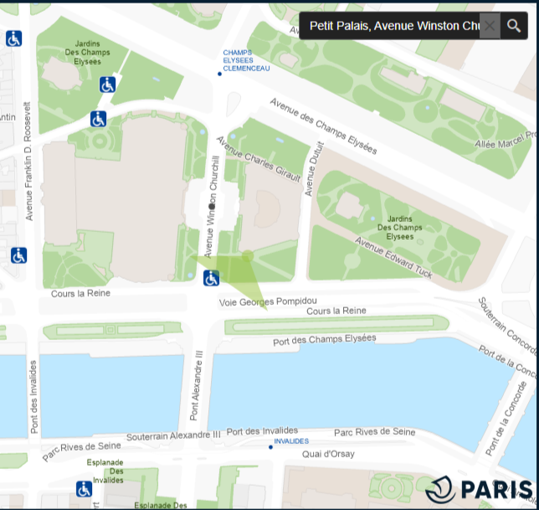The height and width of the screenshot is (510, 539).
Task: Select the Avenue des Champs Elysées label
Action: coord(323,127)
